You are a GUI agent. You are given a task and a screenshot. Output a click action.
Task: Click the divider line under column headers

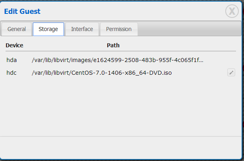point(120,51)
